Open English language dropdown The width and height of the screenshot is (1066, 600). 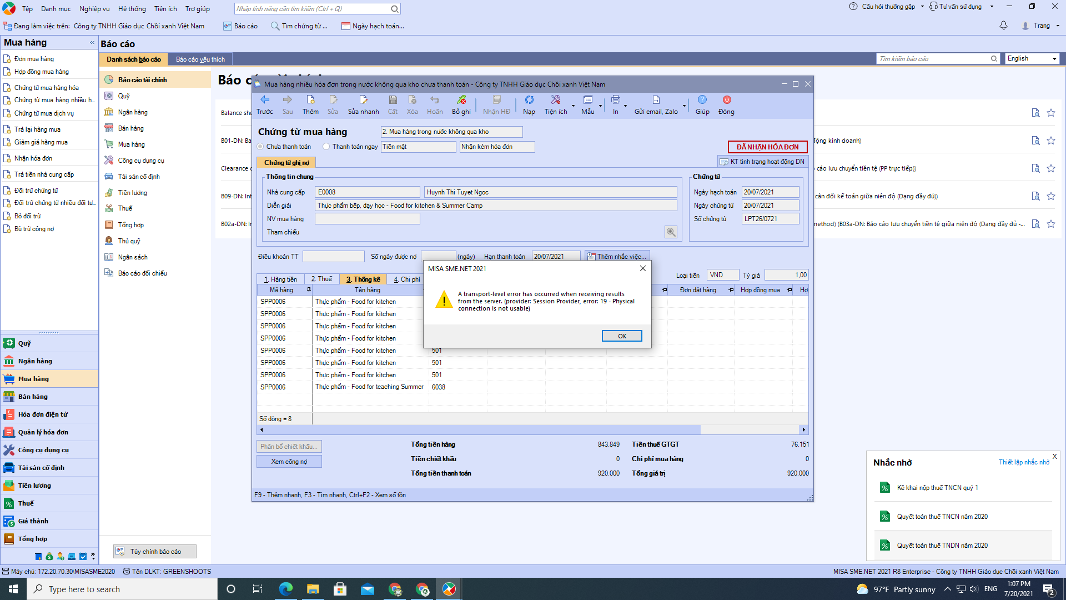point(1032,58)
